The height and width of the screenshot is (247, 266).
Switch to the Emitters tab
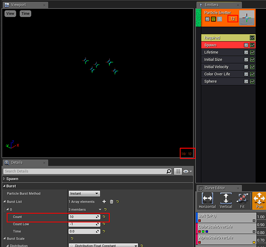point(219,5)
